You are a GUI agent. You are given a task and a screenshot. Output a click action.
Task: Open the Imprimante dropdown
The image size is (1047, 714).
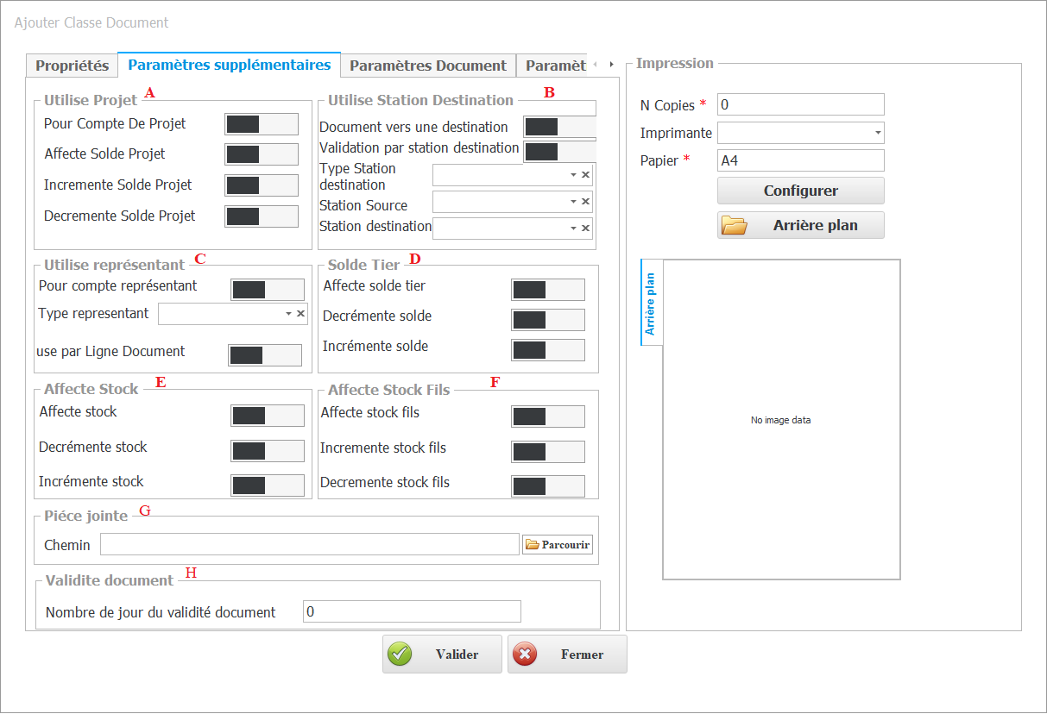[878, 133]
